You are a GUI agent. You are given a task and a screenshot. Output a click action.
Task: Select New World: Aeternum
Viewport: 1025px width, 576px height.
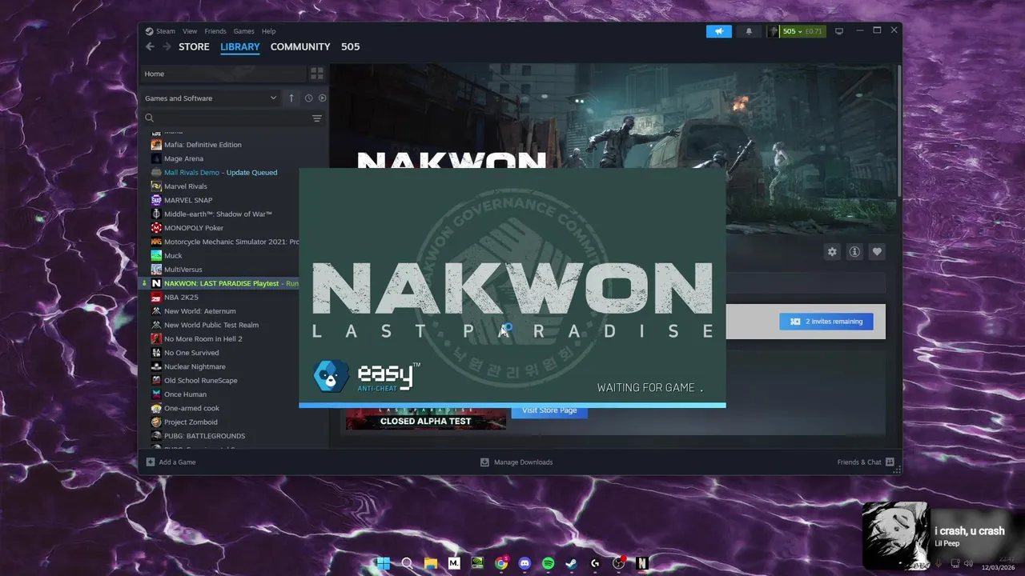pos(199,311)
